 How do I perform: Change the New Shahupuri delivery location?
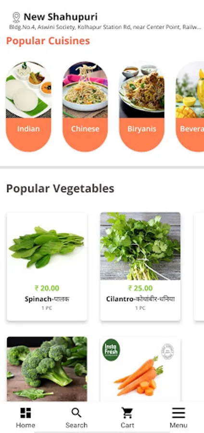61,17
